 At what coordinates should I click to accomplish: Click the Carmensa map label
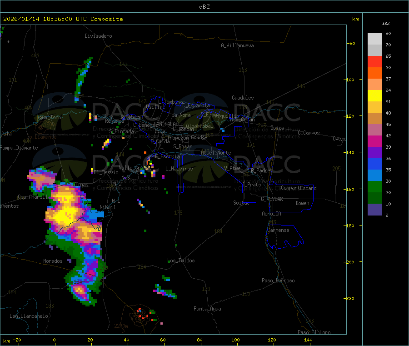278,230
